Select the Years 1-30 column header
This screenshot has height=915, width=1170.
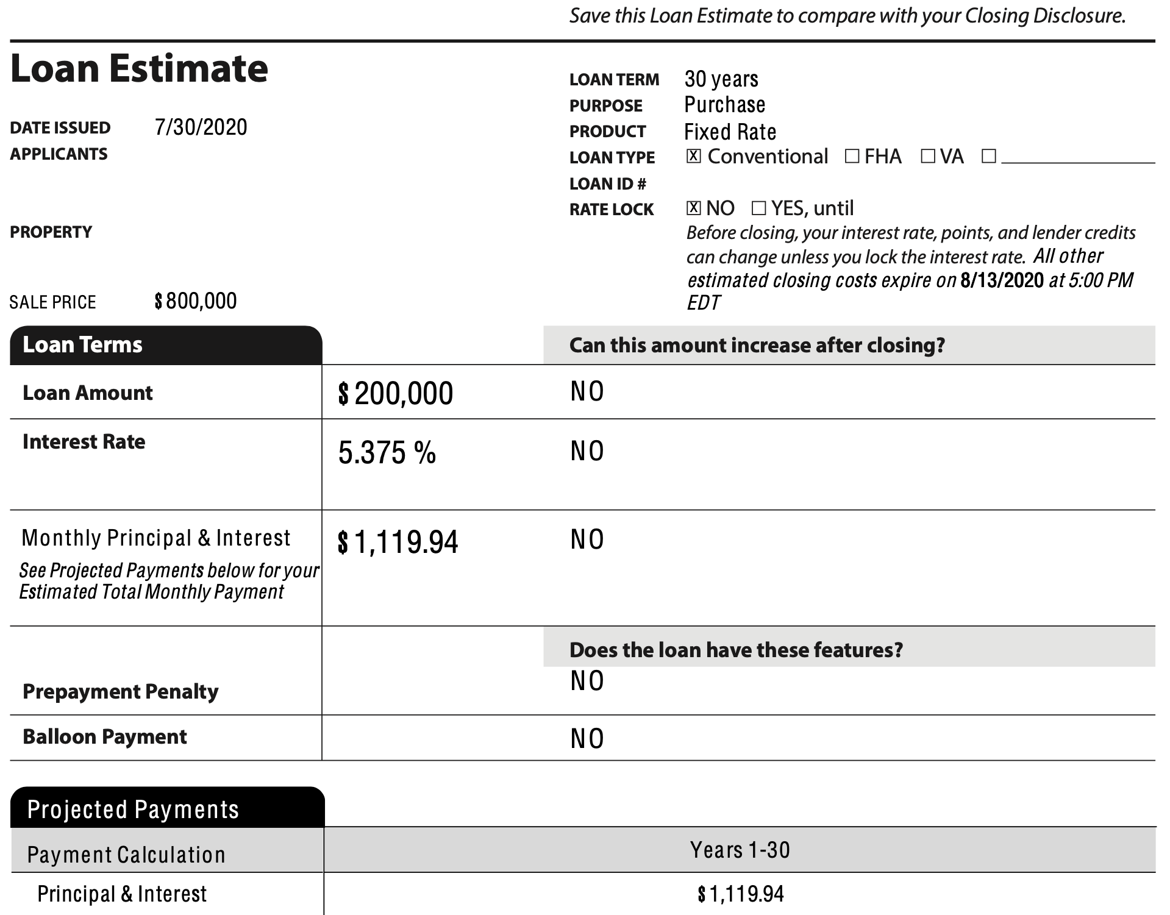[x=740, y=850]
